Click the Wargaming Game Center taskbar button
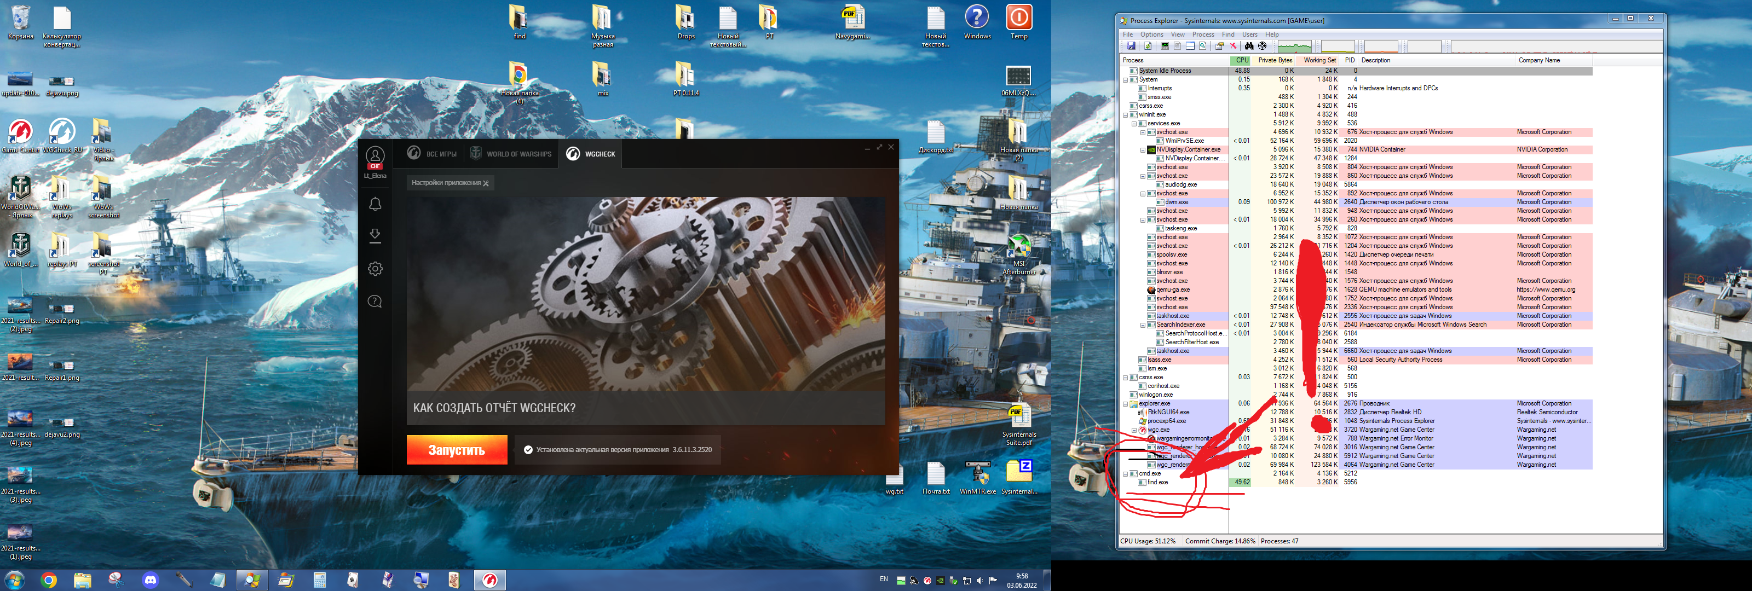 tap(489, 580)
